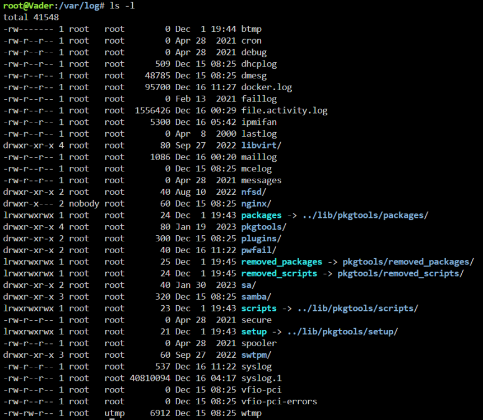Screen dimensions: 483x420
Task: Select the dmesg file name
Action: [x=254, y=76]
